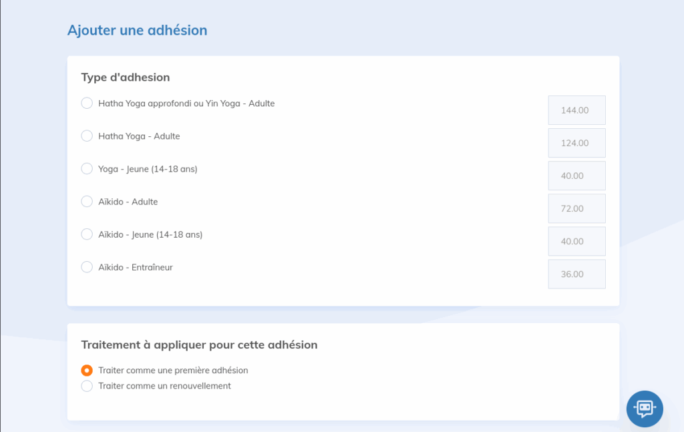
Task: Click the 124.00 price field
Action: pyautogui.click(x=576, y=143)
